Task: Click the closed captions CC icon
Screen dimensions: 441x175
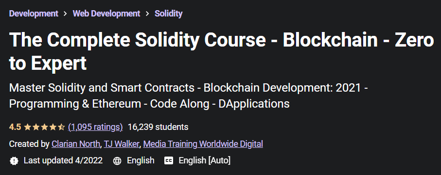Action: point(169,160)
